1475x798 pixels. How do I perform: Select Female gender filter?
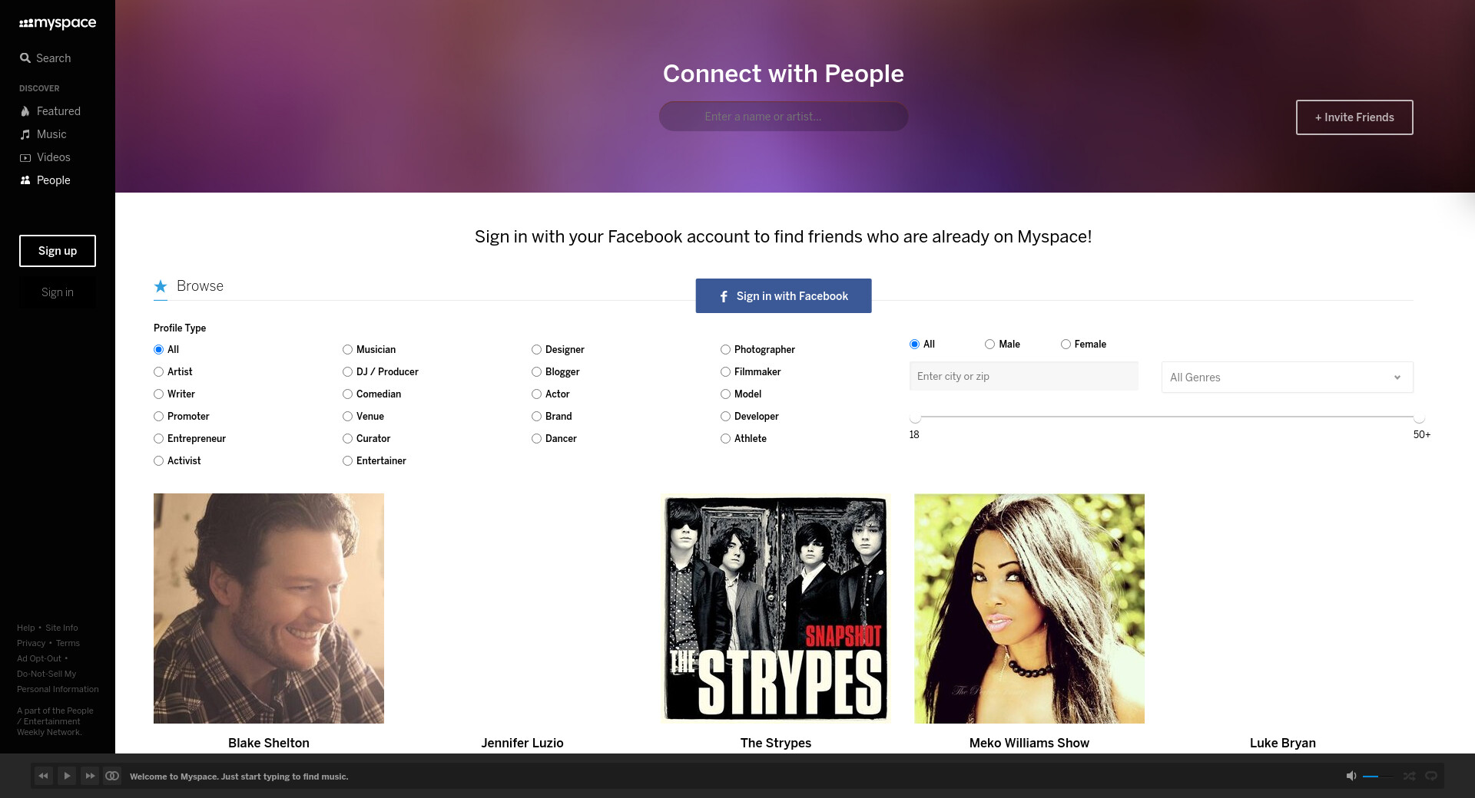[x=1066, y=345]
